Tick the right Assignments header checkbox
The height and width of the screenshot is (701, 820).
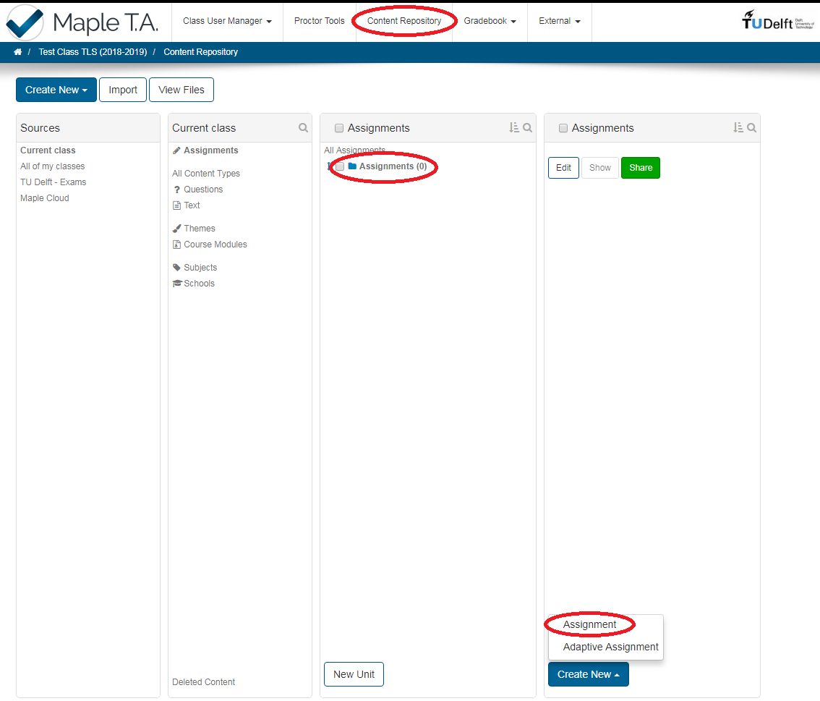pyautogui.click(x=563, y=129)
